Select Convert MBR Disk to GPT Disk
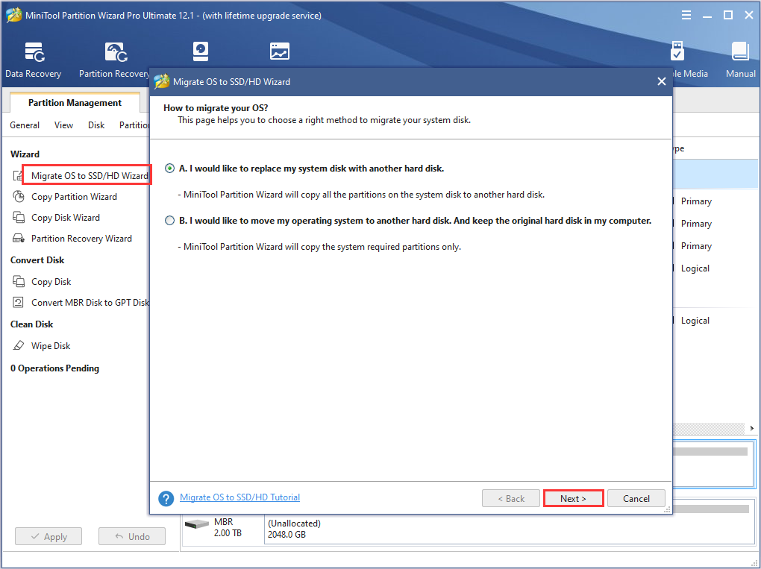 tap(90, 302)
